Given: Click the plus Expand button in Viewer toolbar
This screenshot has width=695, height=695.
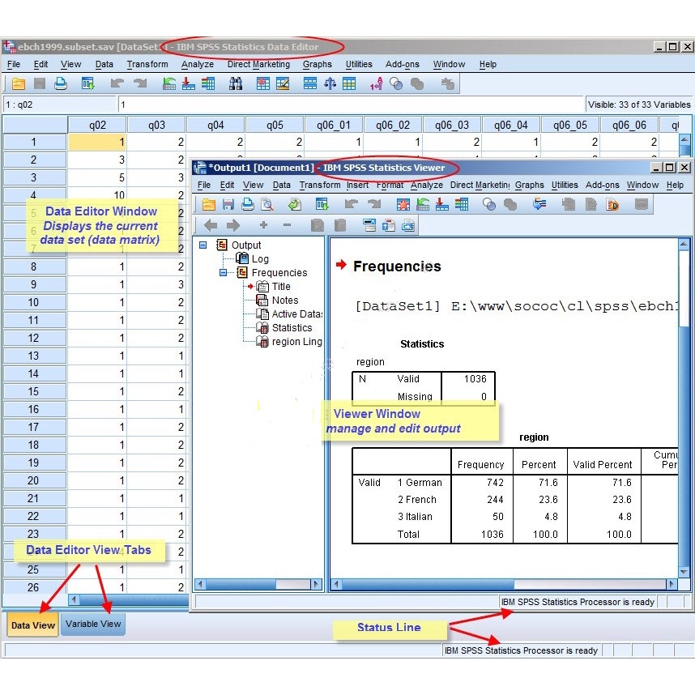Looking at the screenshot, I should coord(263,225).
